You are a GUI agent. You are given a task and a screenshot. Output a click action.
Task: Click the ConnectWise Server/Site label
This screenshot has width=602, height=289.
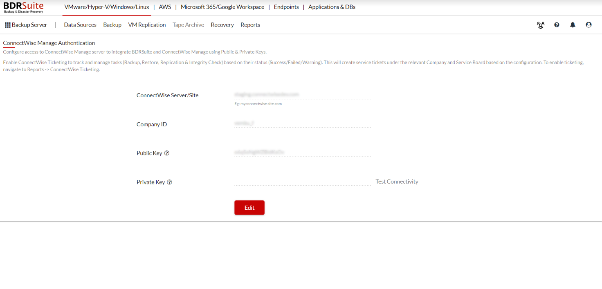click(167, 95)
